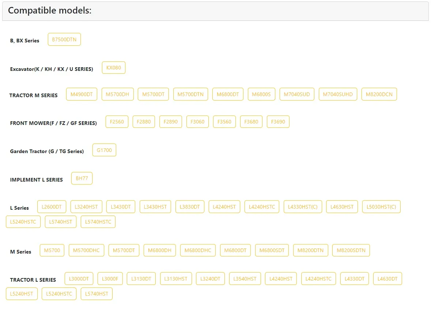Screen dimensions: 431x312
Task: Click the 'IMPLEMENT L SERIES' label
Action: click(x=37, y=180)
